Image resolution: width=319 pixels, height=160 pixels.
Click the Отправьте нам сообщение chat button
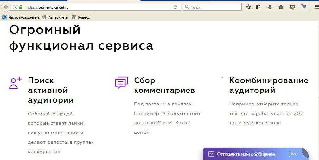click(246, 154)
